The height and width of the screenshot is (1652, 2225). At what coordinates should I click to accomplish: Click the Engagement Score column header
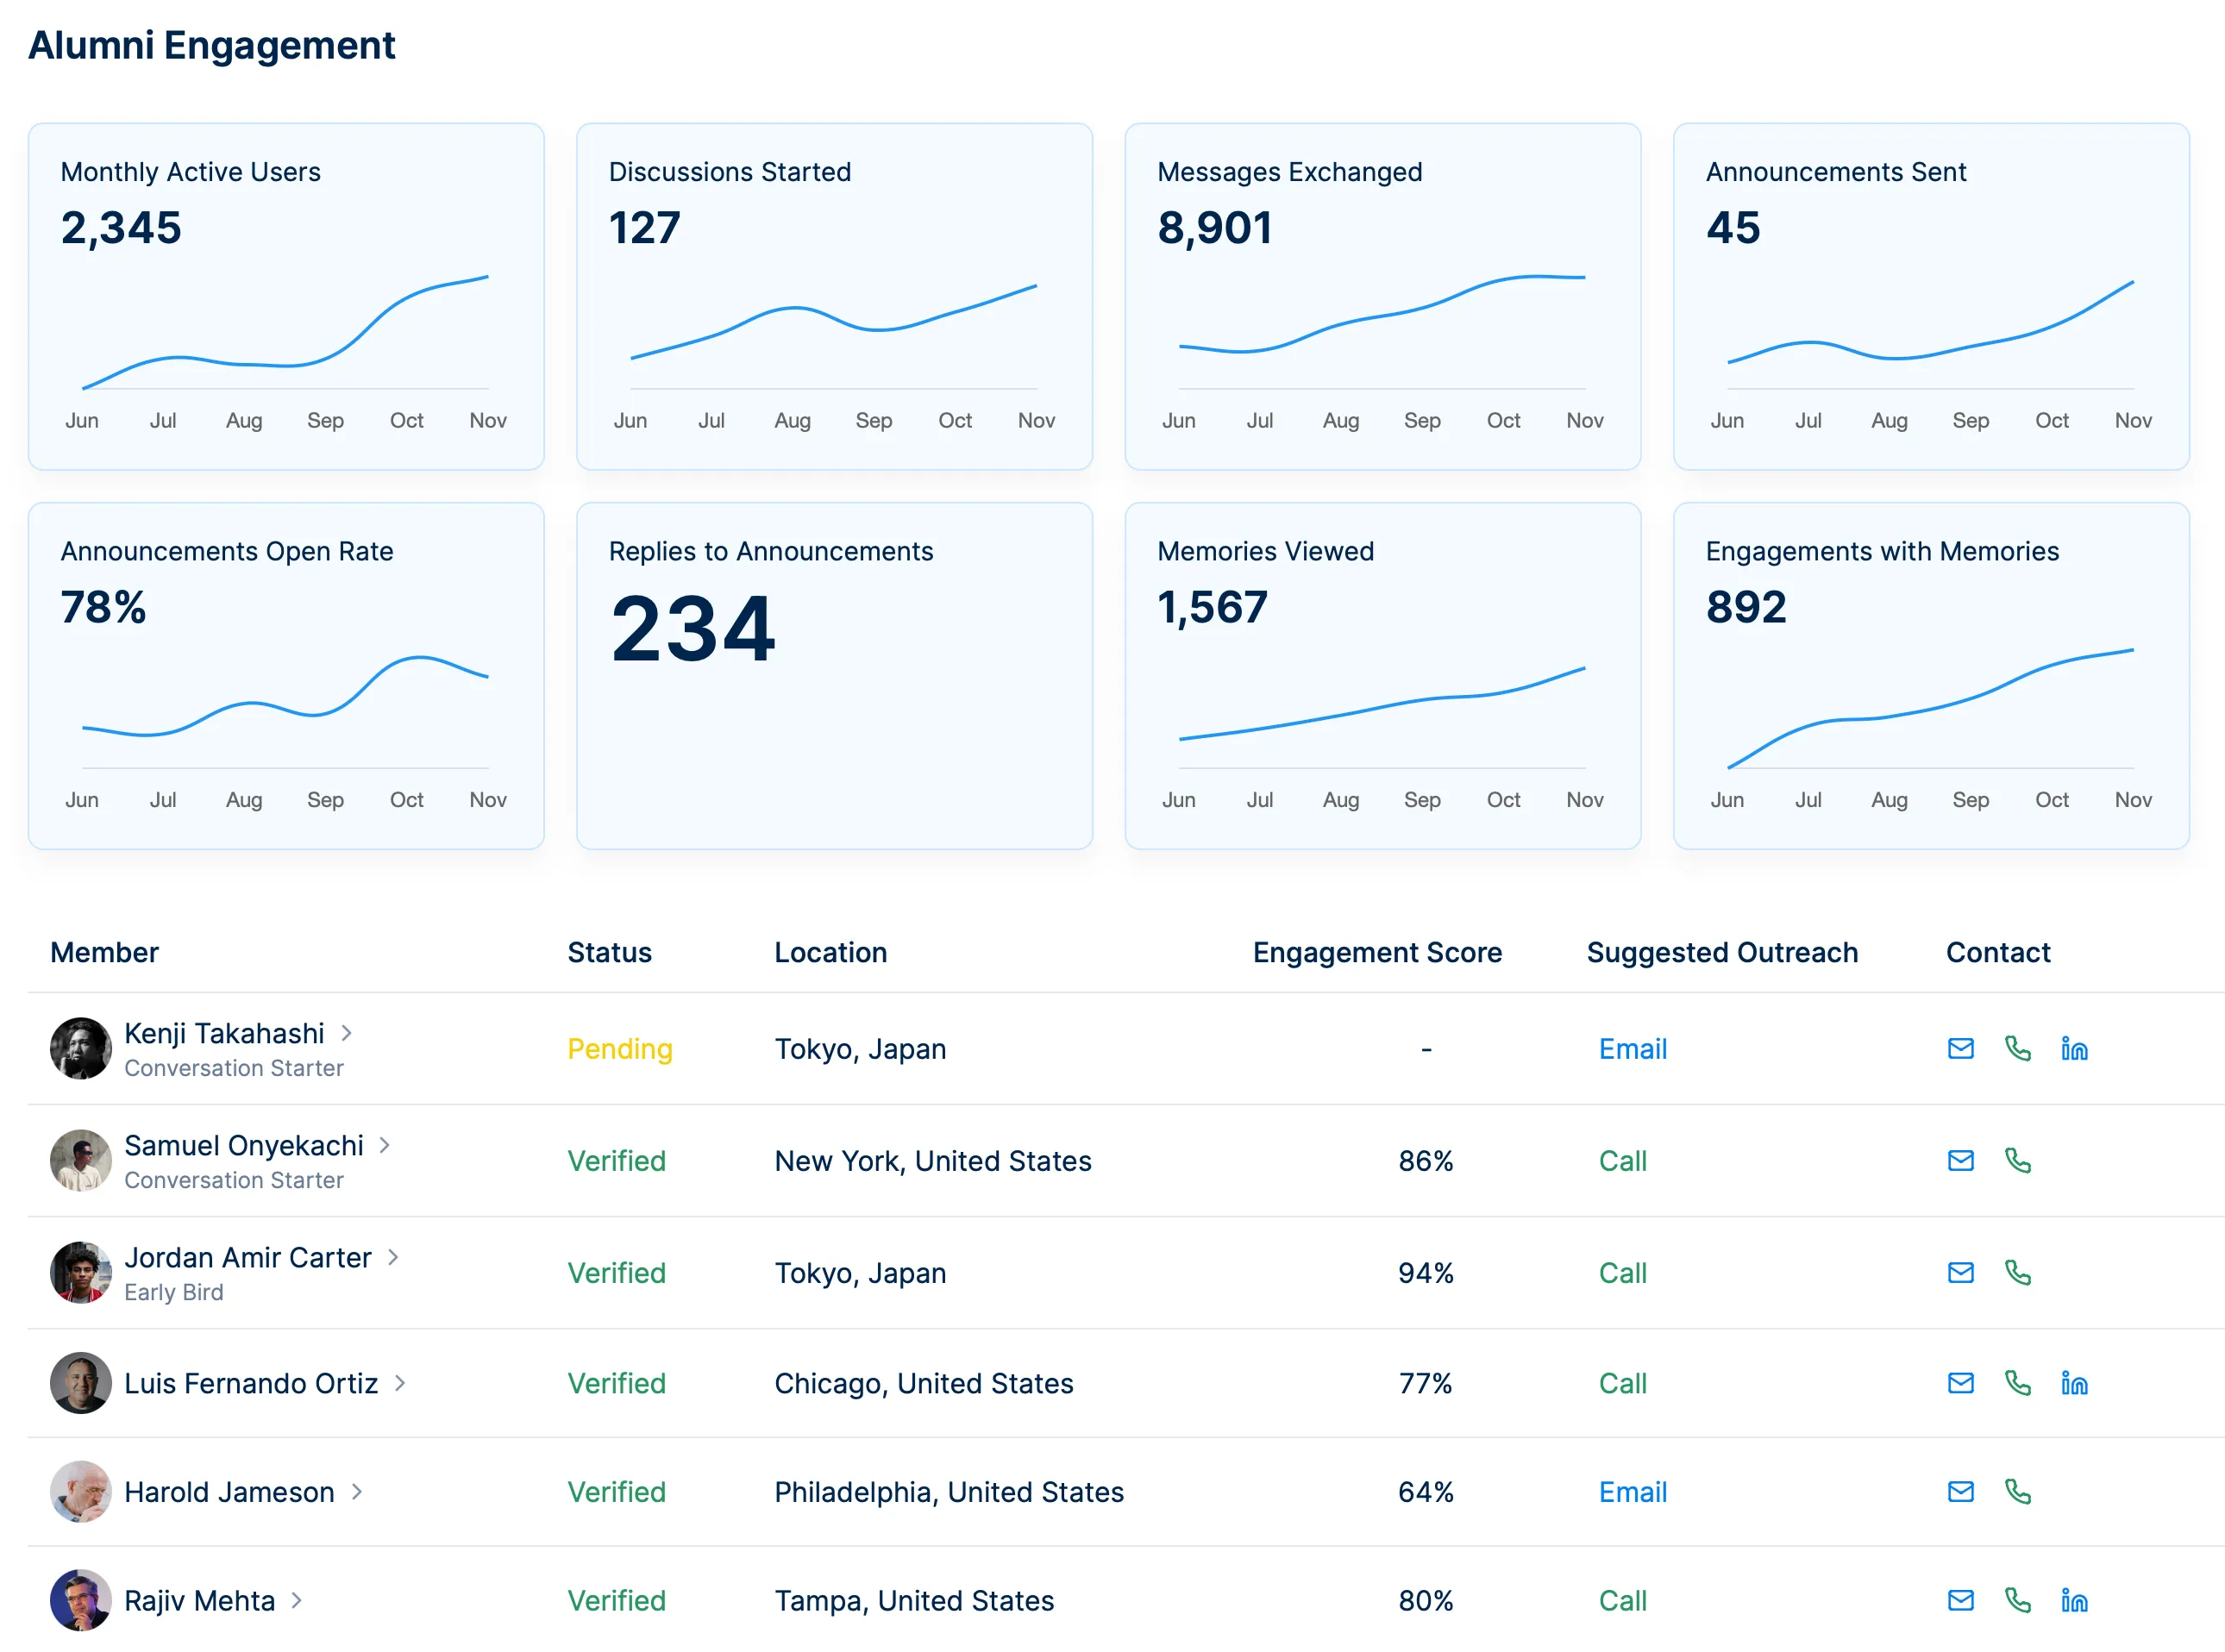1377,952
